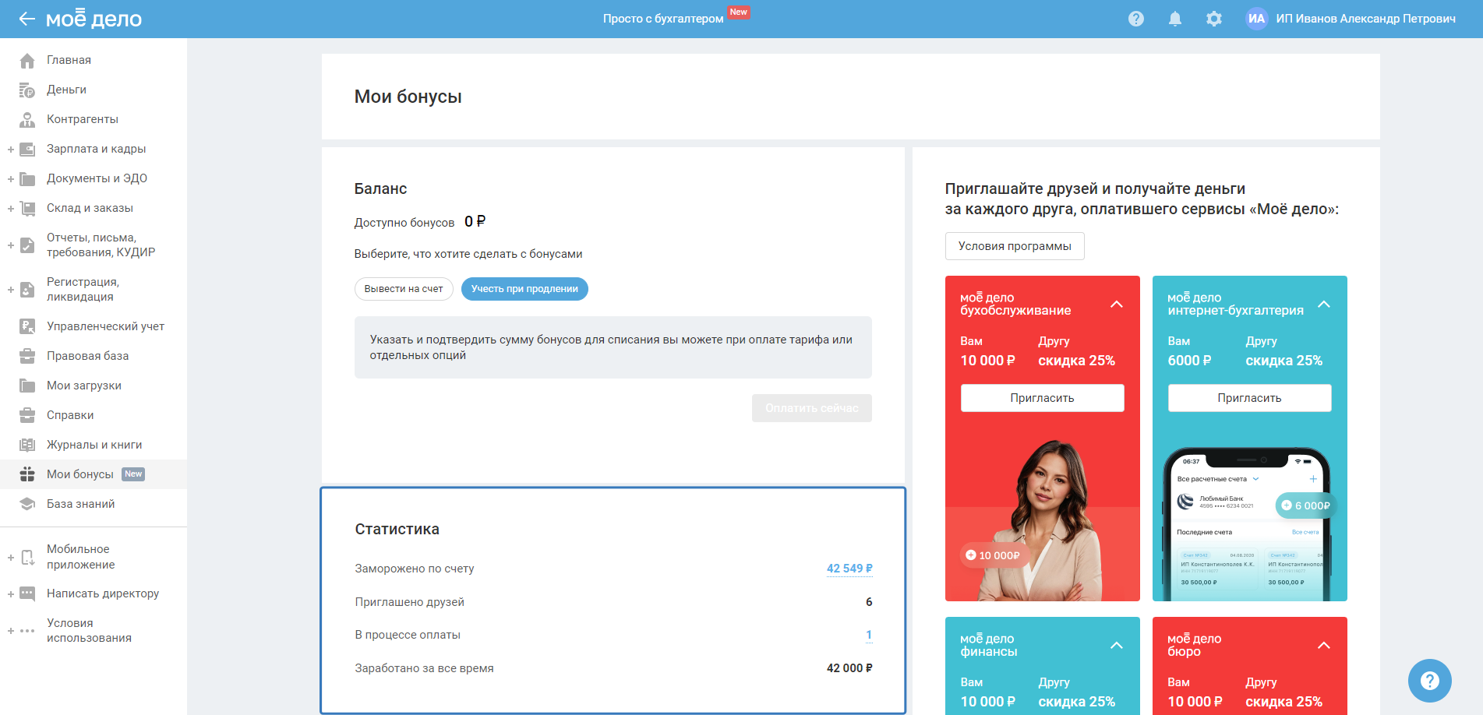Viewport: 1483px width, 715px height.
Task: Collapse the интернет-бухгалтерия card
Action: point(1324,305)
